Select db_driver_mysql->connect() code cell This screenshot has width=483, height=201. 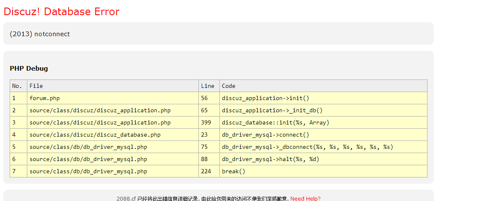point(323,135)
